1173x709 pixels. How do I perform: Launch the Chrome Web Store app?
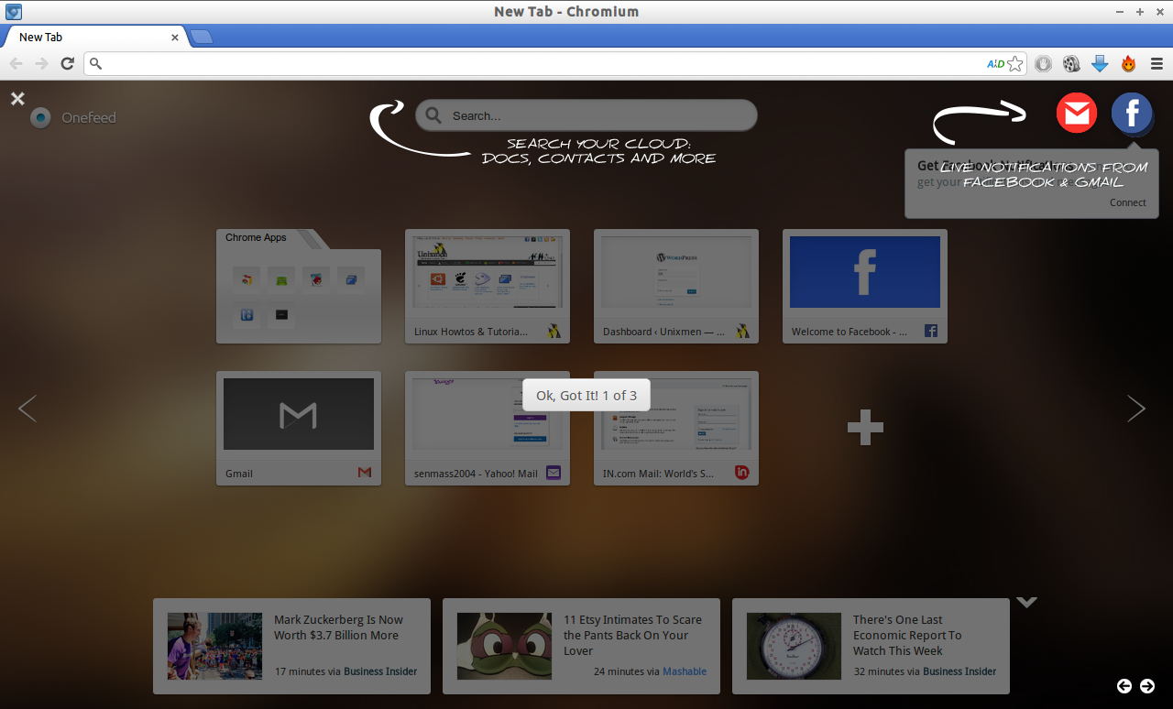point(247,279)
